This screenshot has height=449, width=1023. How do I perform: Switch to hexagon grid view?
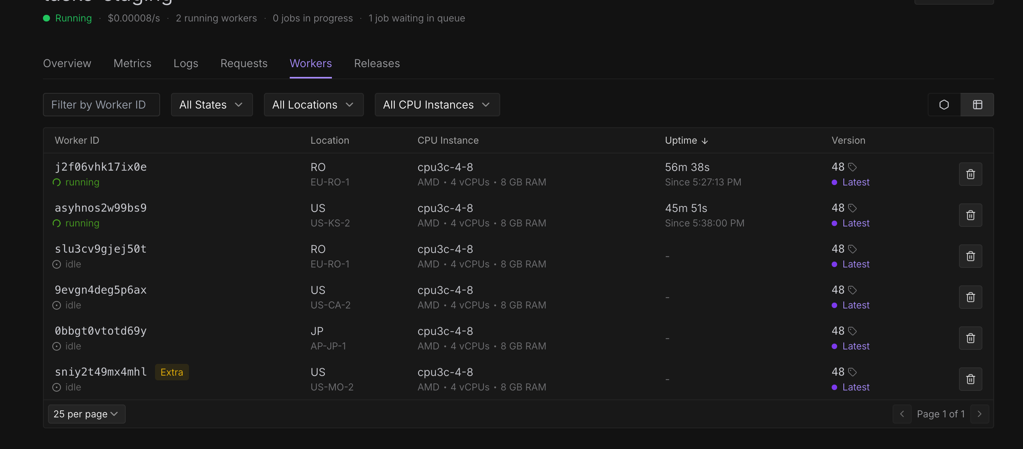[x=944, y=105]
